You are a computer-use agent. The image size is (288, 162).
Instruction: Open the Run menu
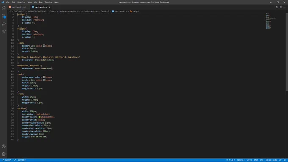pyautogui.click(x=41, y=3)
